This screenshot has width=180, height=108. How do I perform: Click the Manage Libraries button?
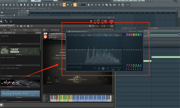pos(7,33)
